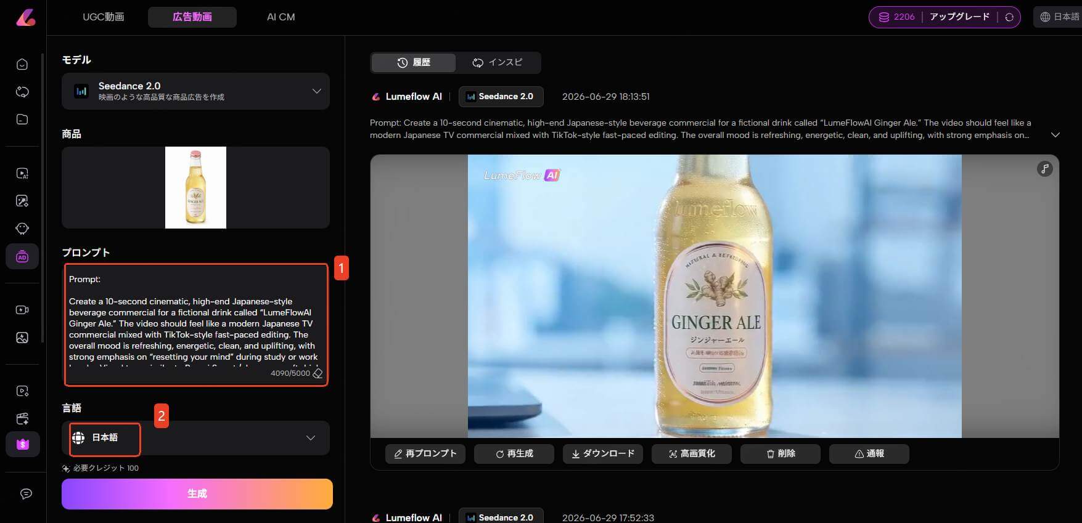The image size is (1082, 523).
Task: Click the music note icon on video
Action: (x=1044, y=169)
